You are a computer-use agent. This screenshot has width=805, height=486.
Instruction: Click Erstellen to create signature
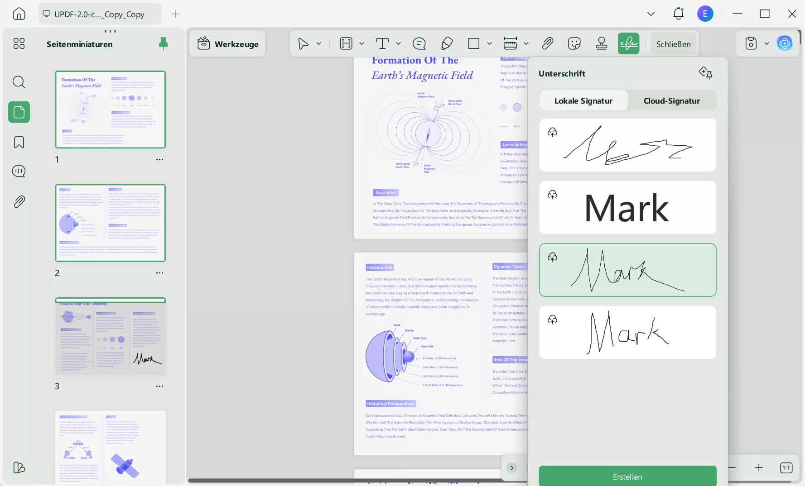click(627, 476)
